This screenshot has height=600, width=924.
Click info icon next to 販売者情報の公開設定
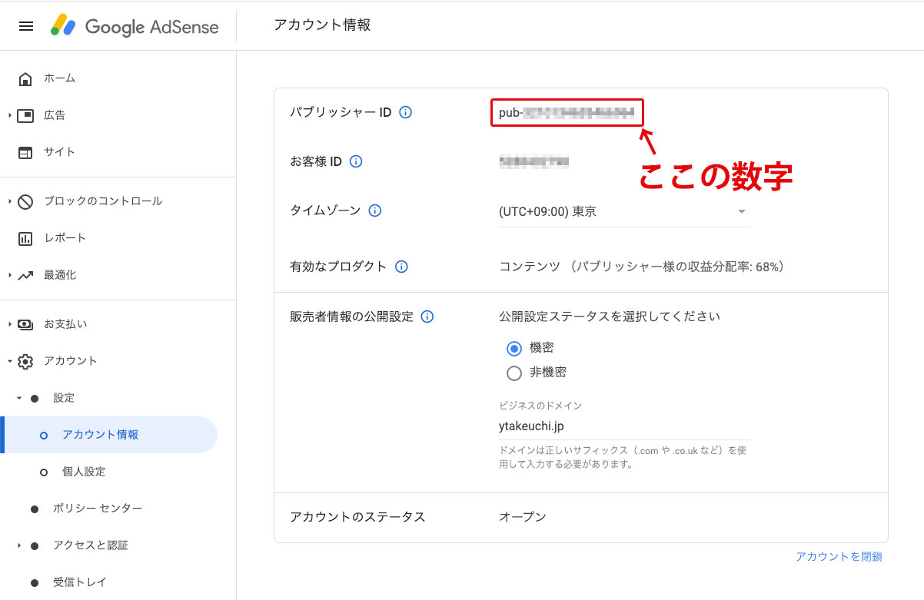(427, 317)
